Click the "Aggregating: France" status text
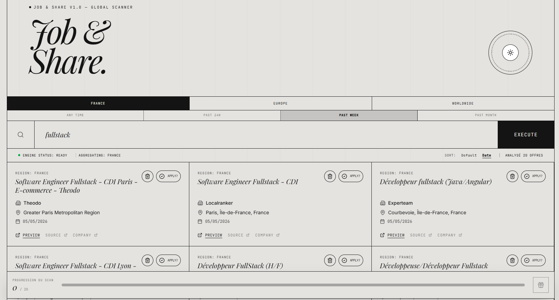The image size is (559, 300). click(100, 155)
